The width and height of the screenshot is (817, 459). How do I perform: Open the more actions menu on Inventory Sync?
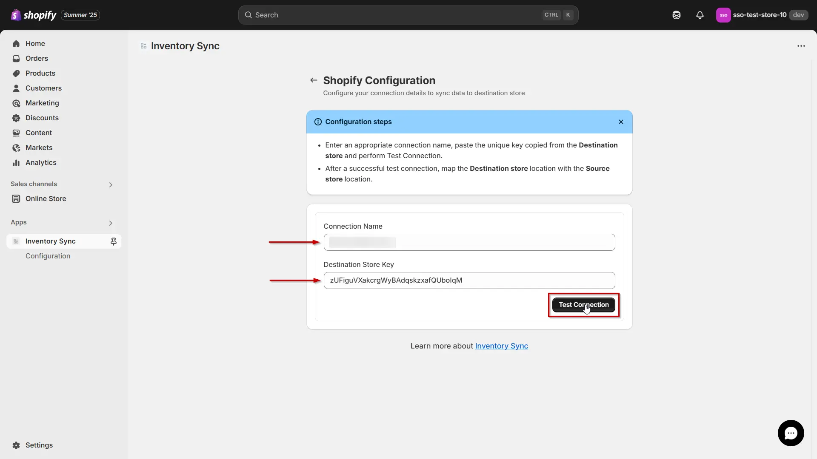801,46
